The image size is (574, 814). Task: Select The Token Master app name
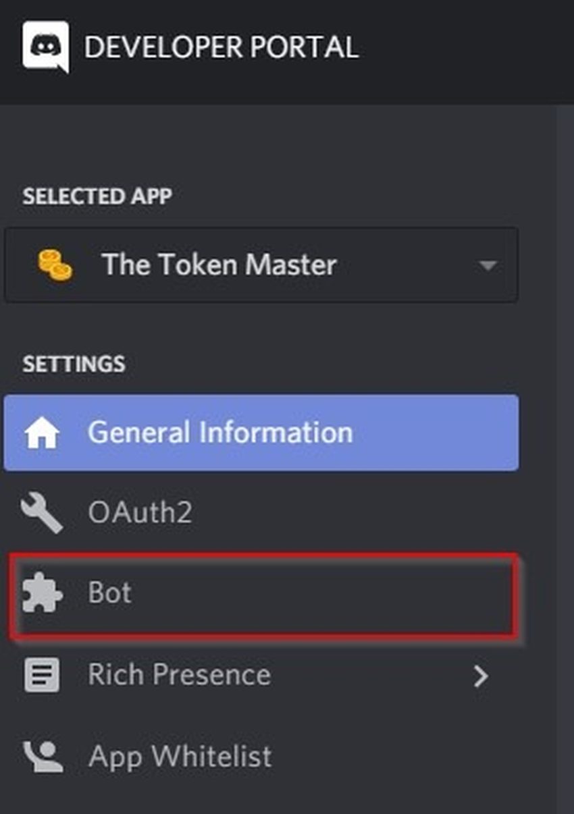pos(217,265)
